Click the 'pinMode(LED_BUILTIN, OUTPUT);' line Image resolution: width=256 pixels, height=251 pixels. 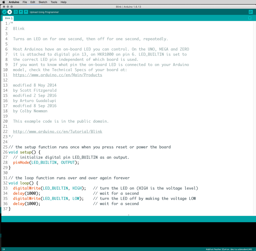tap(46, 163)
